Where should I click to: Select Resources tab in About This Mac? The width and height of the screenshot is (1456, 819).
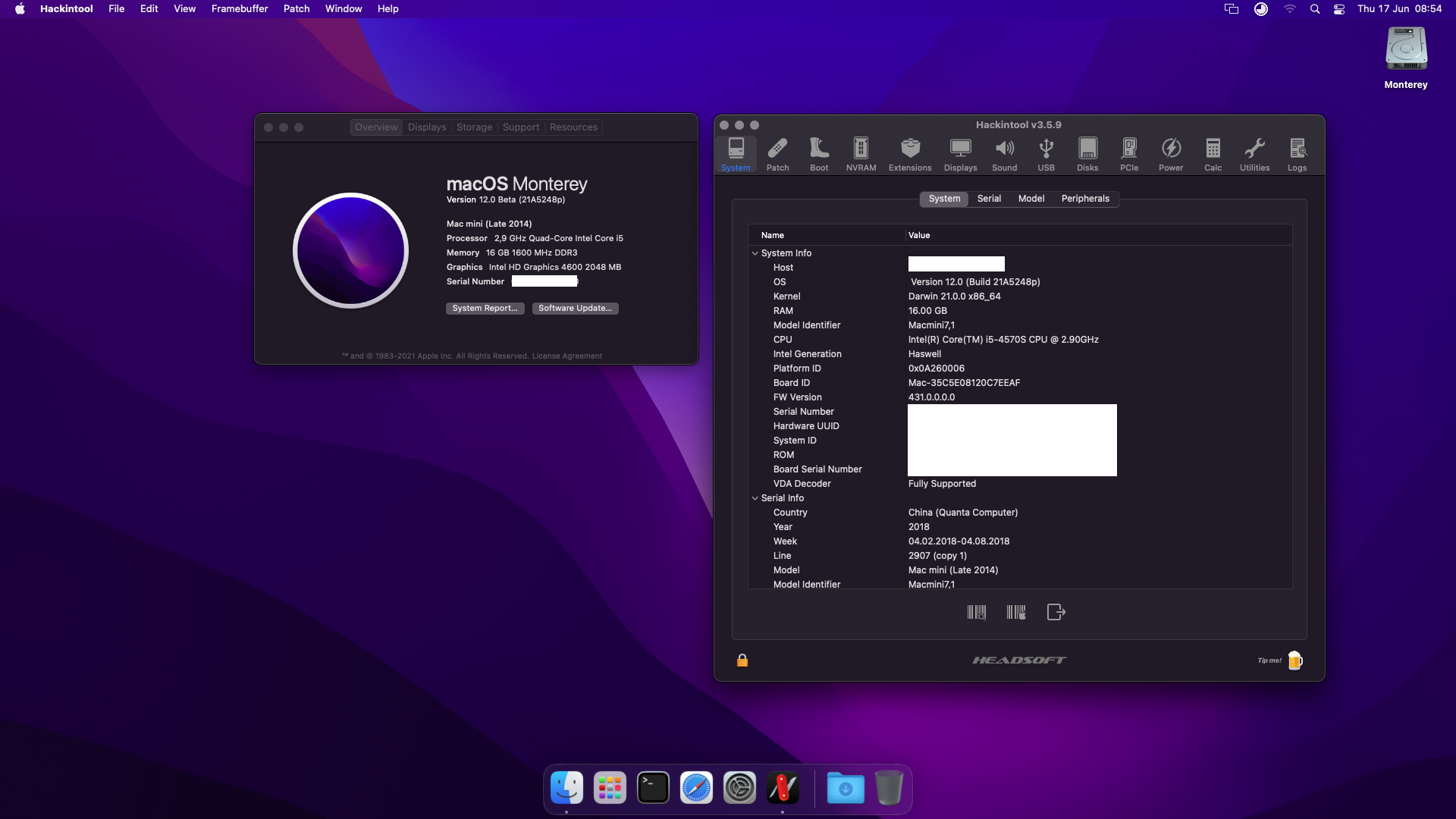coord(573,127)
